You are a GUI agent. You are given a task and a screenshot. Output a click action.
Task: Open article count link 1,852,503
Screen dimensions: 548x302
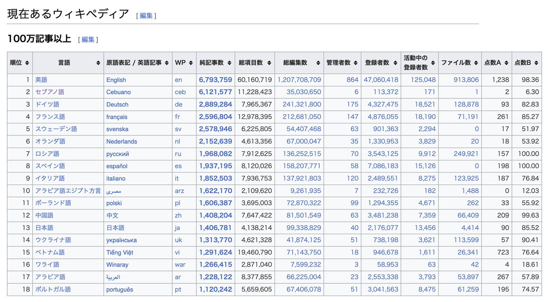[x=216, y=179]
